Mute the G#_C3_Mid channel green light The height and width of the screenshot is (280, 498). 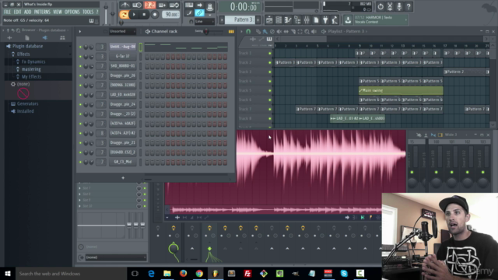tap(80, 163)
